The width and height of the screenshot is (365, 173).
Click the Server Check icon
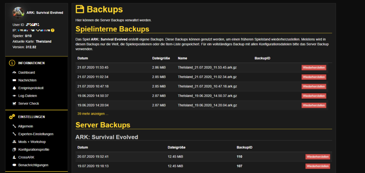[14, 103]
